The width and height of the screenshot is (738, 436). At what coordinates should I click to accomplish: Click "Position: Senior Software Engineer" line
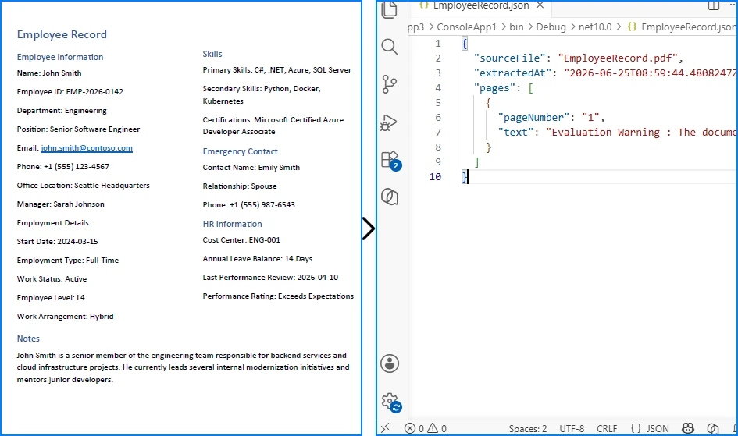tap(78, 129)
